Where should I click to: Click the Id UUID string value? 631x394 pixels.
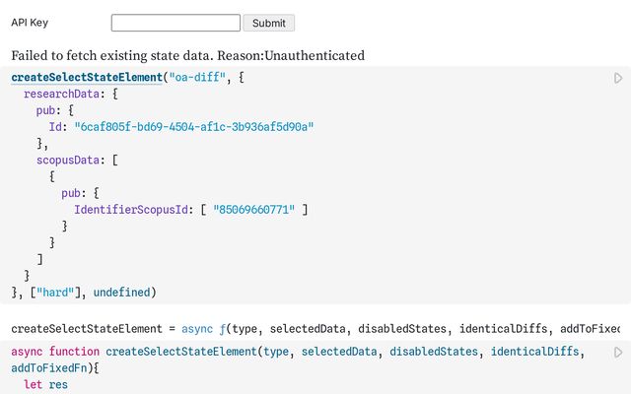(193, 127)
